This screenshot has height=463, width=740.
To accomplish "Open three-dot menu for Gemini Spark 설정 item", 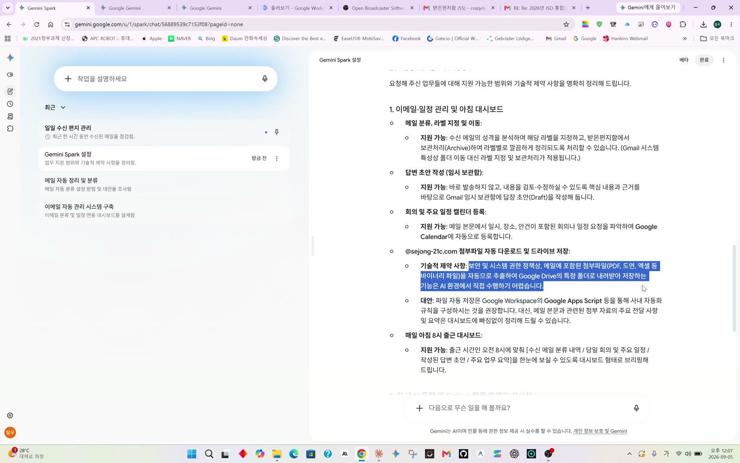I will [277, 158].
